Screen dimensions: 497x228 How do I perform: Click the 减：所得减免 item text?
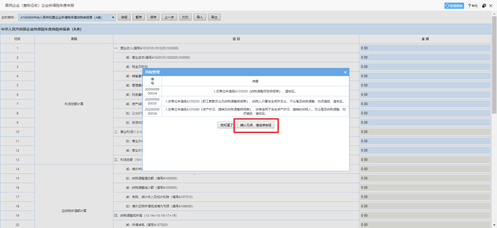(x=147, y=225)
